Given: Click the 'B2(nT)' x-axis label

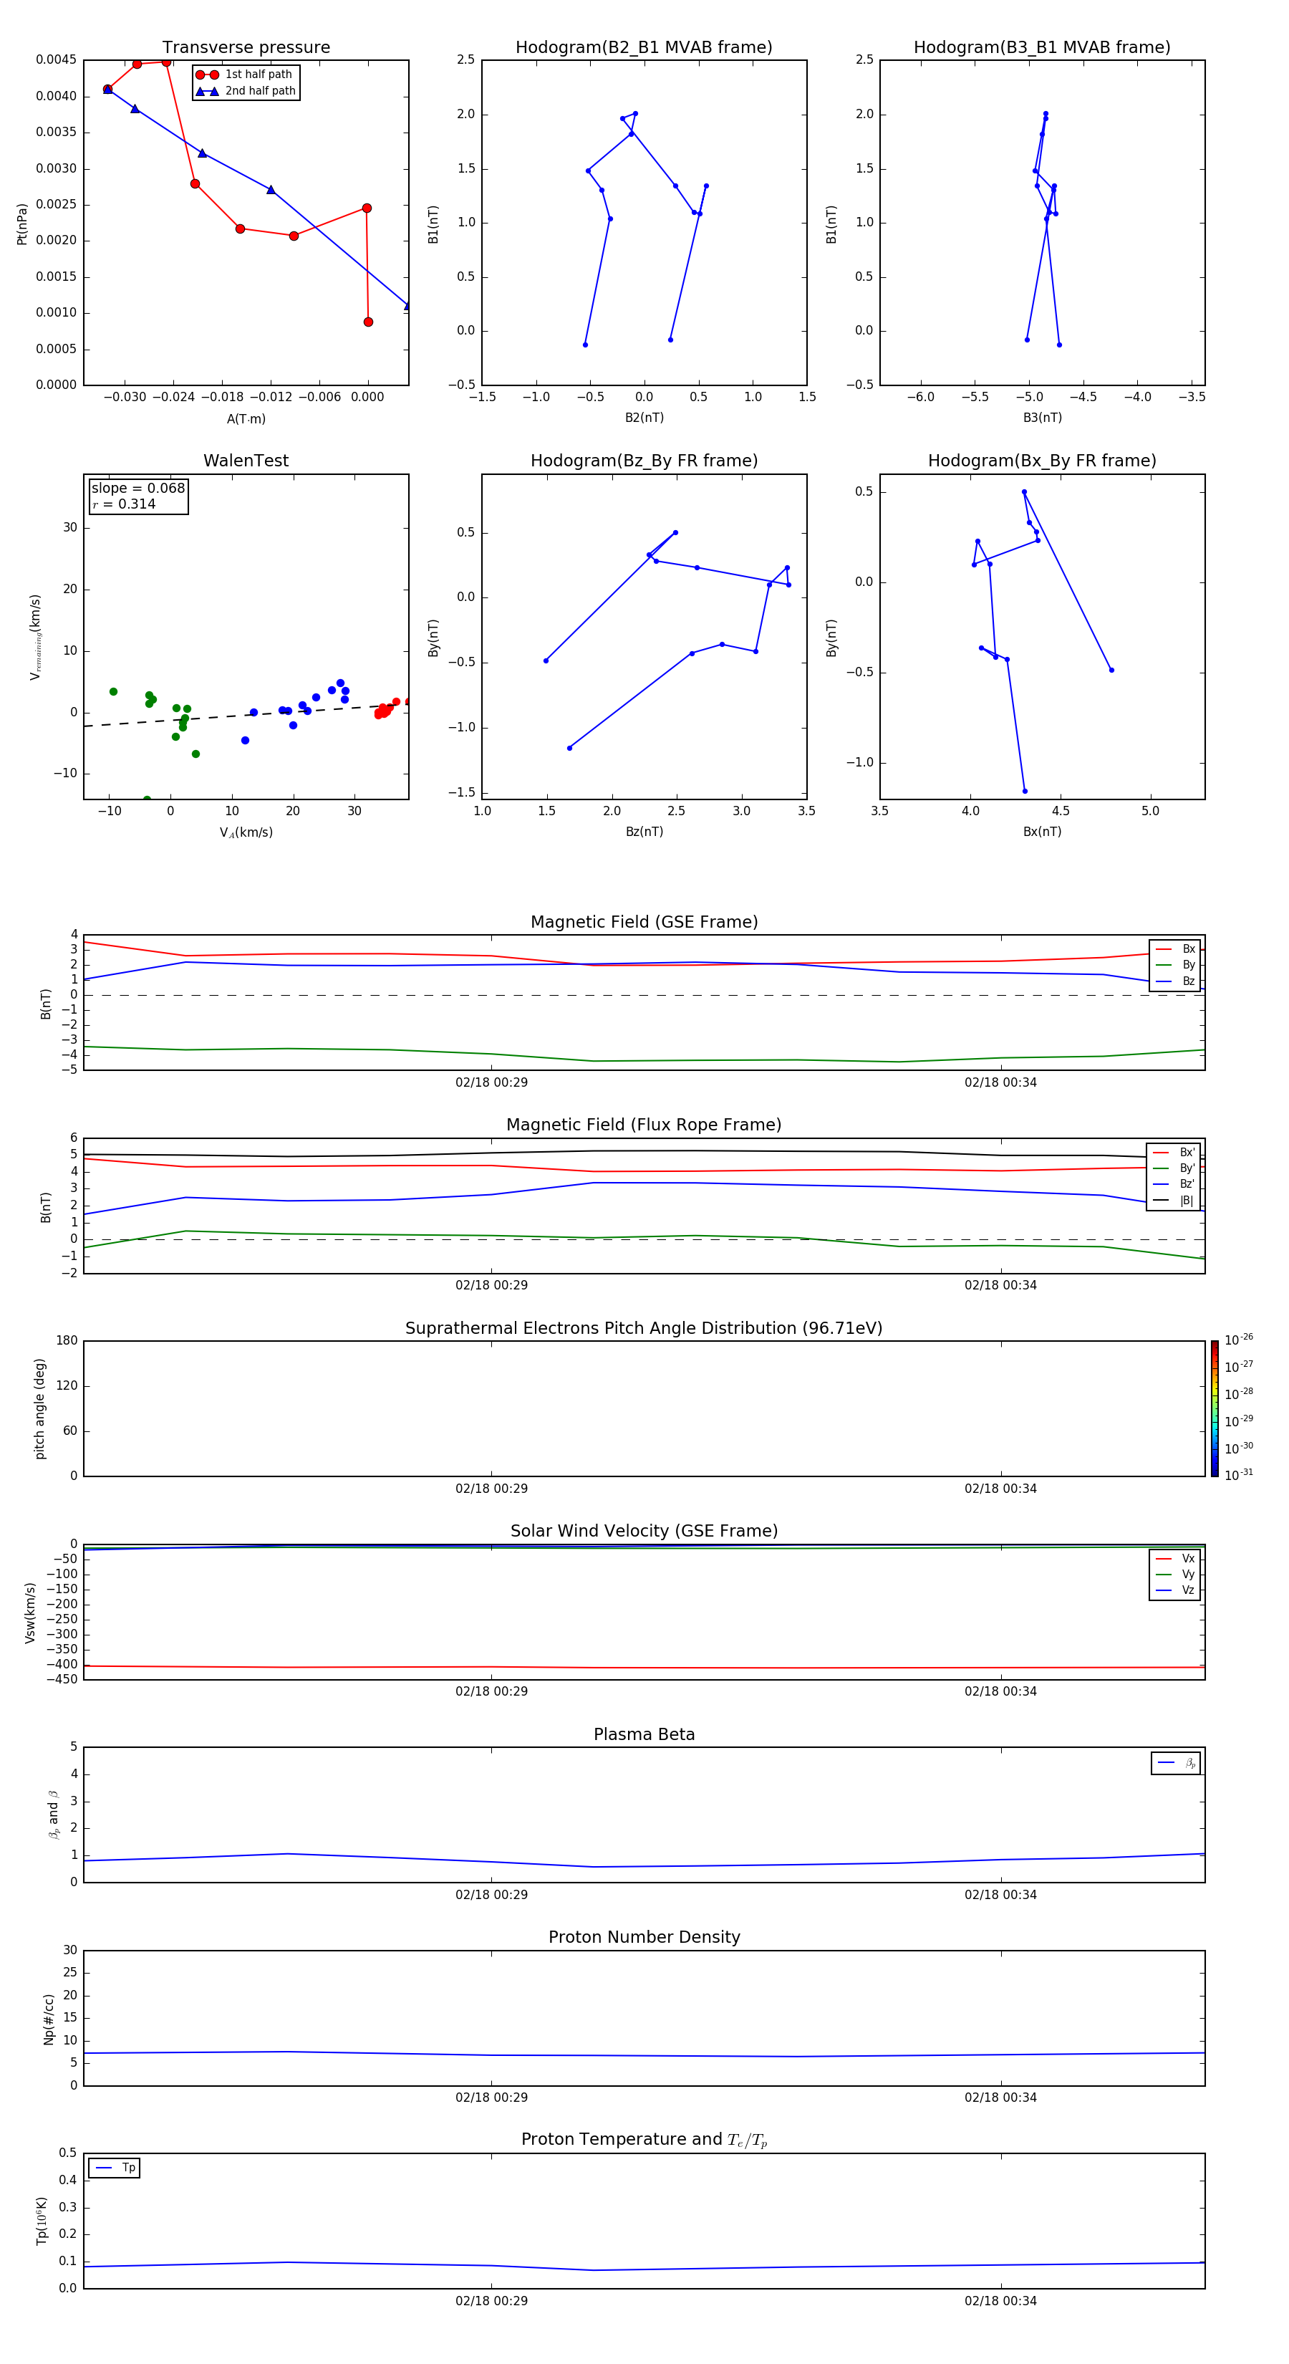Looking at the screenshot, I should pos(644,418).
